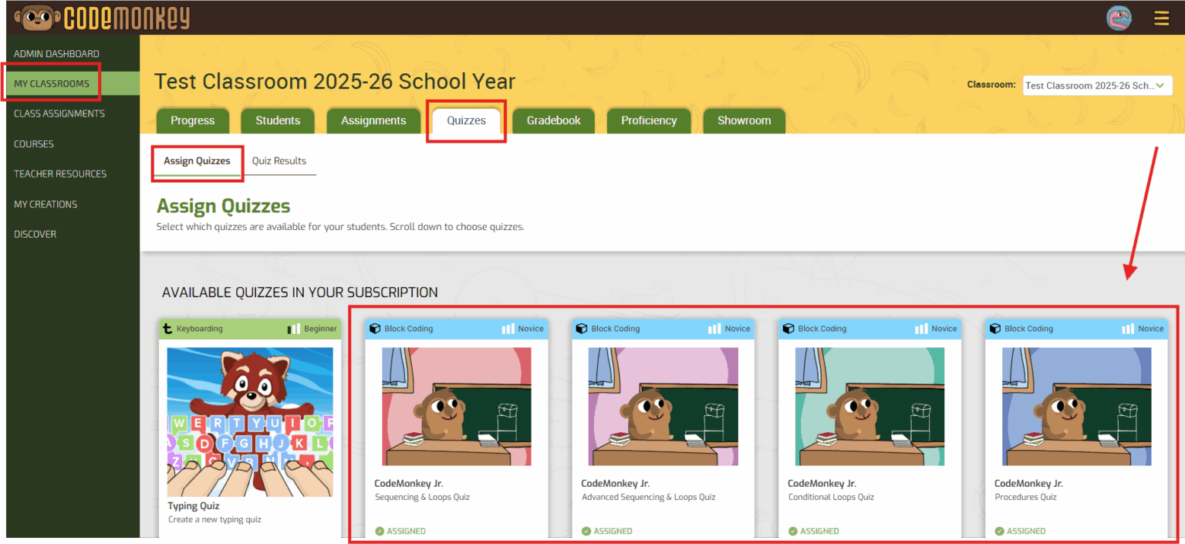1185x544 pixels.
Task: Switch to the Proficiency tab
Action: click(648, 120)
